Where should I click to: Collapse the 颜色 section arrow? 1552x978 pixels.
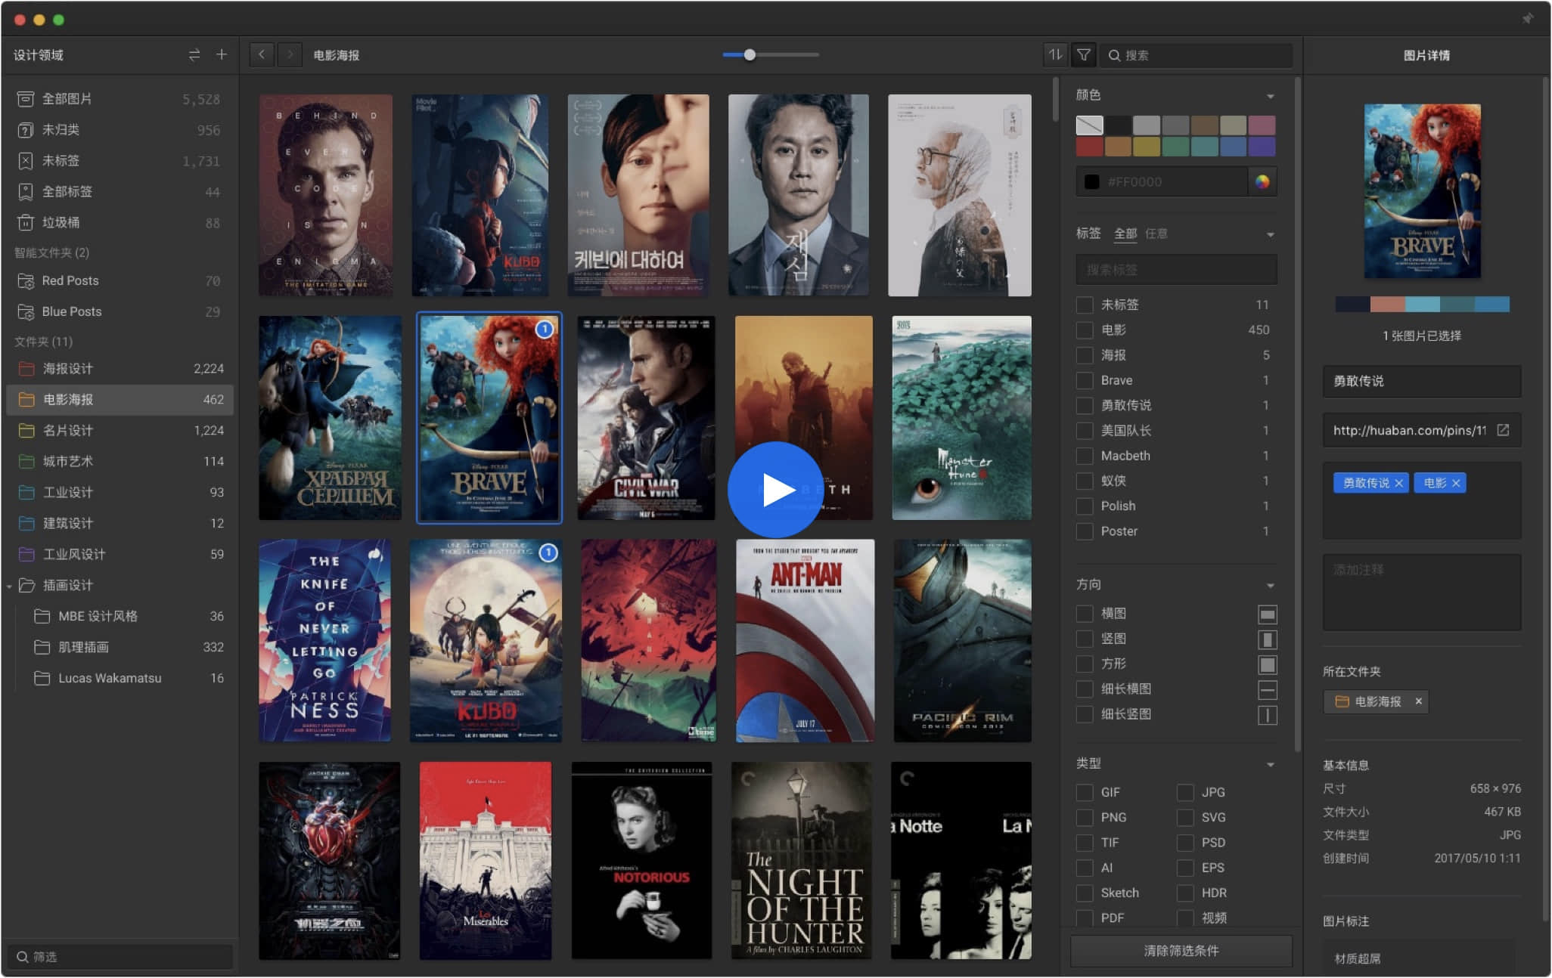[x=1270, y=96]
